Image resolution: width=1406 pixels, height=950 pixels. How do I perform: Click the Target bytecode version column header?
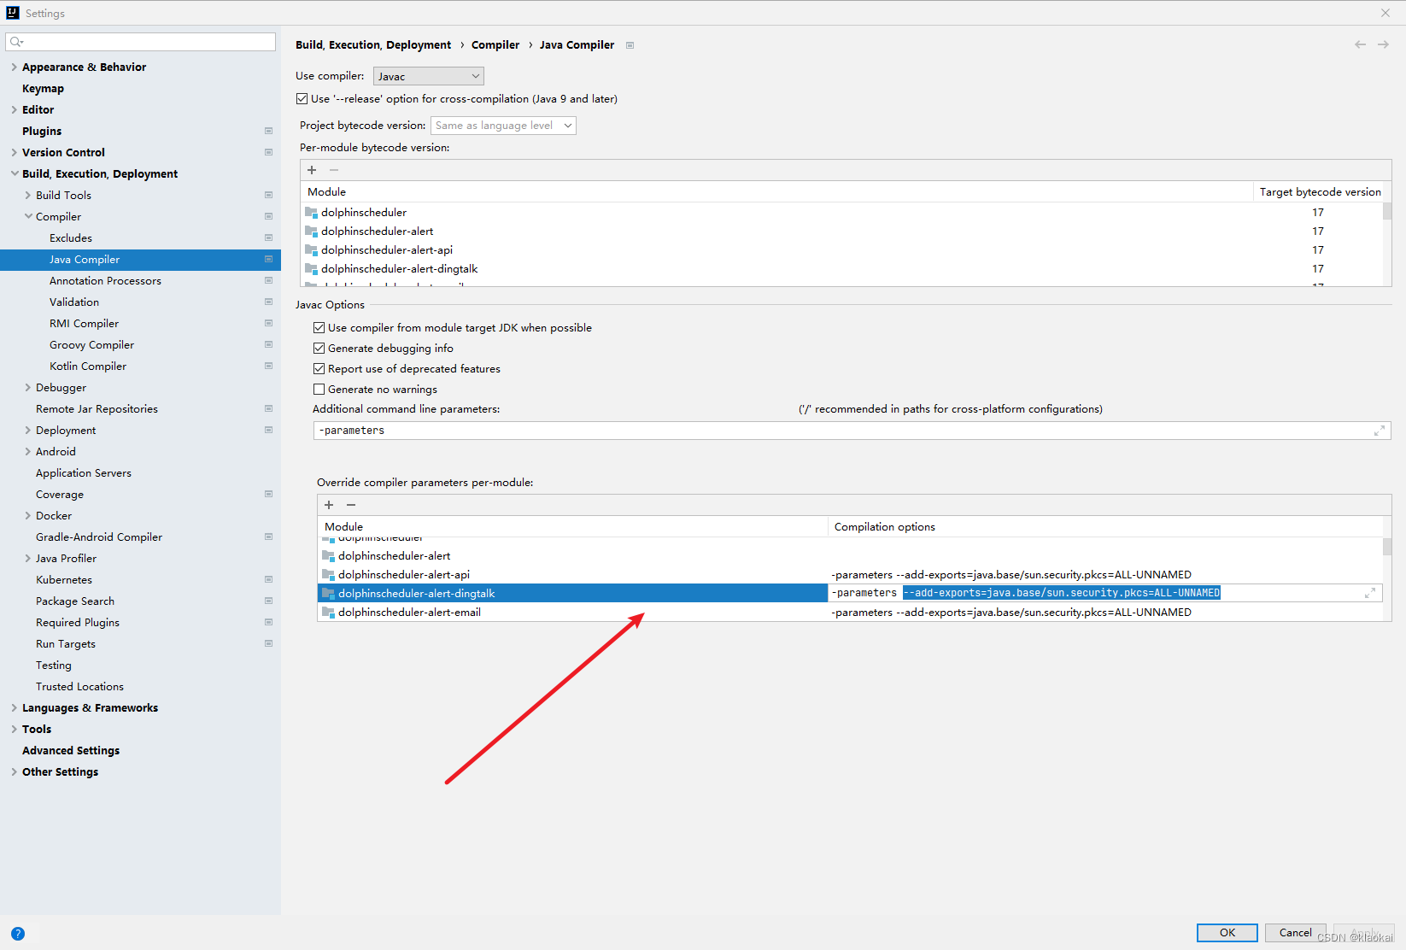[1320, 191]
